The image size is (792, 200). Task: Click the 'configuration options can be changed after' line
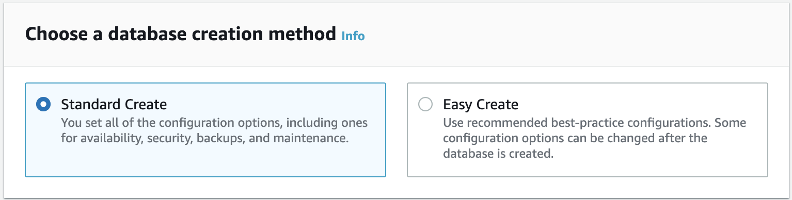[x=575, y=139]
